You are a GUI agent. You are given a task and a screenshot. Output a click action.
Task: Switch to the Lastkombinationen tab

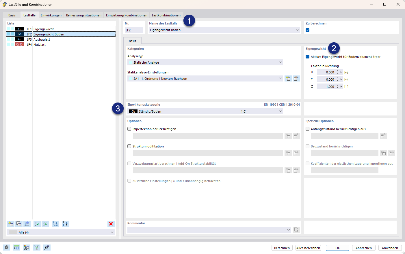tap(166, 15)
